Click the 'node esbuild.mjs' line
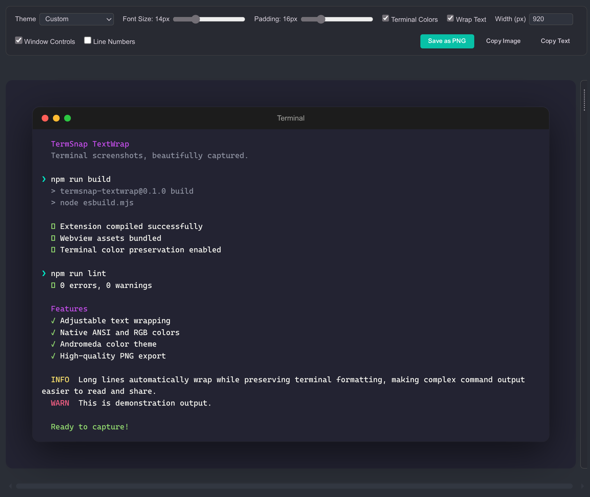The height and width of the screenshot is (497, 590). click(x=97, y=203)
